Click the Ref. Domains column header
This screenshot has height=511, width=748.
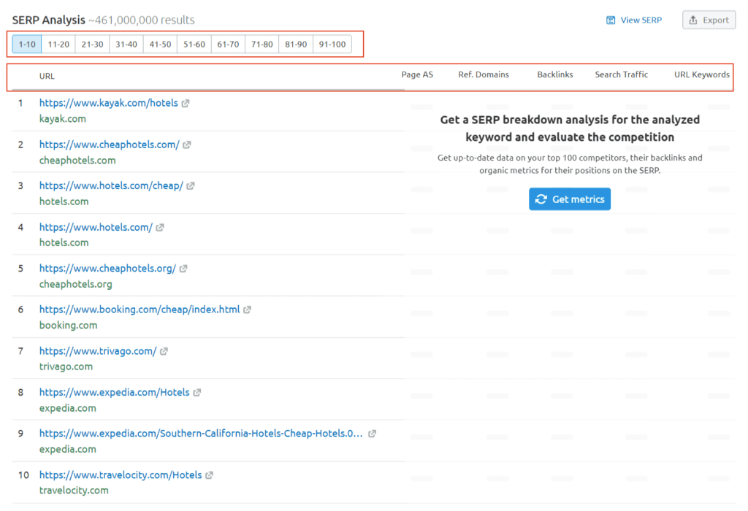point(484,74)
